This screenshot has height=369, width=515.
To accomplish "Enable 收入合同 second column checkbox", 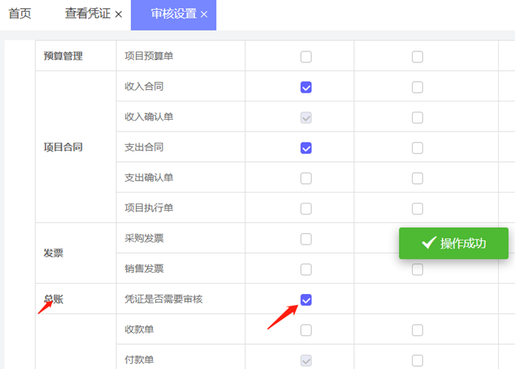I will [x=417, y=87].
